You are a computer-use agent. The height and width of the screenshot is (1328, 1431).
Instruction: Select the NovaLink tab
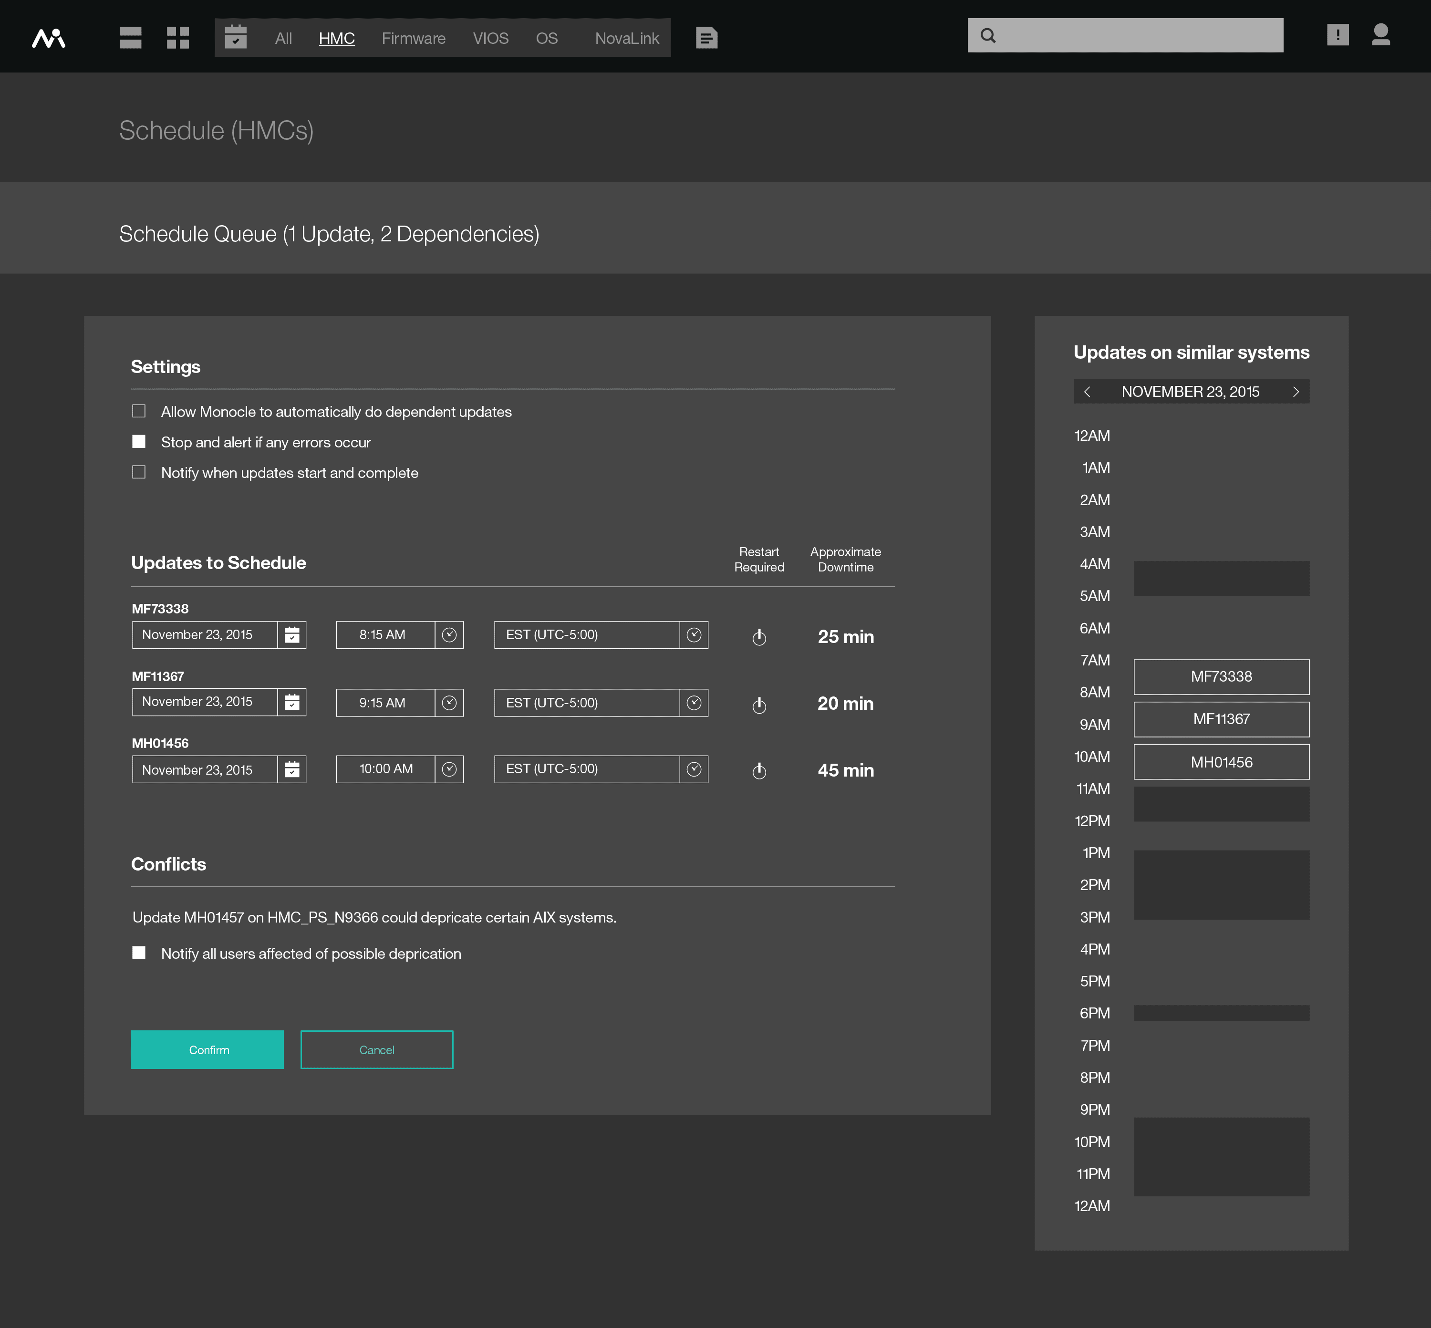627,38
